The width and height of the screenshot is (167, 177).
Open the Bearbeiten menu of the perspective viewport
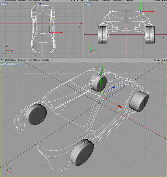click(x=10, y=60)
